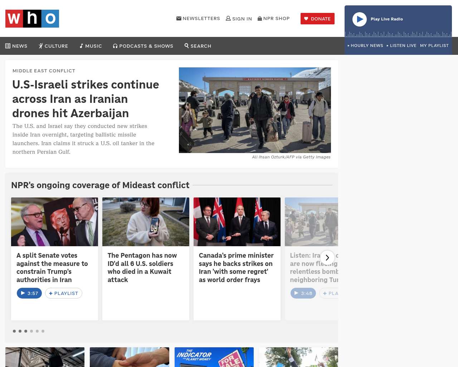
Task: Jump to the fourth carousel dot
Action: click(x=31, y=331)
